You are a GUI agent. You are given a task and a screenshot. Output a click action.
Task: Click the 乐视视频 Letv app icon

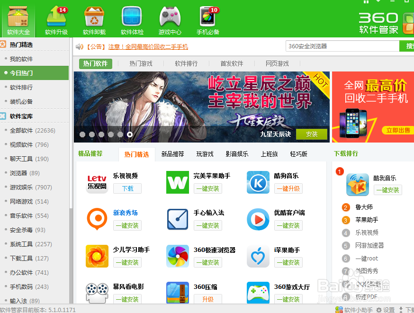[97, 182]
